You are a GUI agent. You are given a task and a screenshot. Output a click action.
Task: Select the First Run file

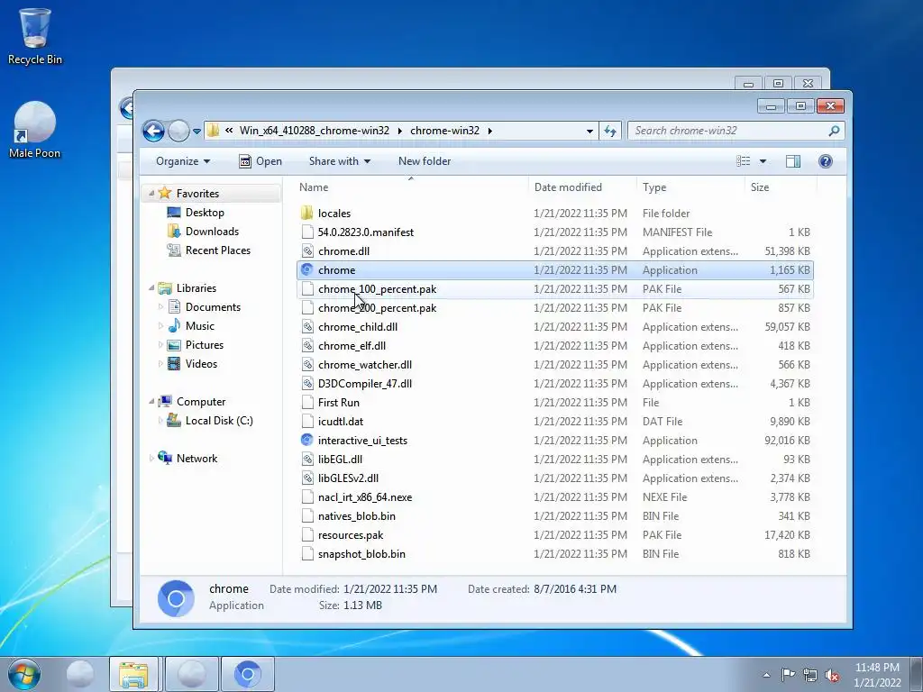[339, 403]
